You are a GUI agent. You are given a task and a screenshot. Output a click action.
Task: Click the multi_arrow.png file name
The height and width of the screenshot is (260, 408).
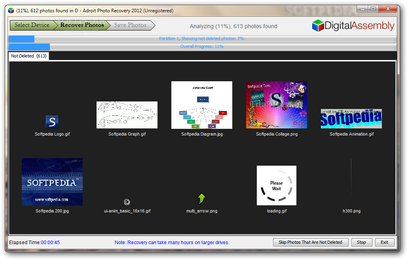202,211
